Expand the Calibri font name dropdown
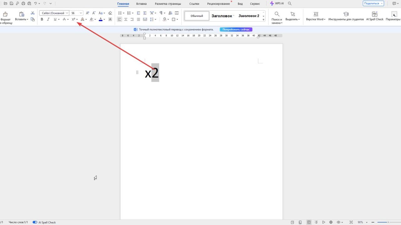The image size is (401, 225). (67, 13)
